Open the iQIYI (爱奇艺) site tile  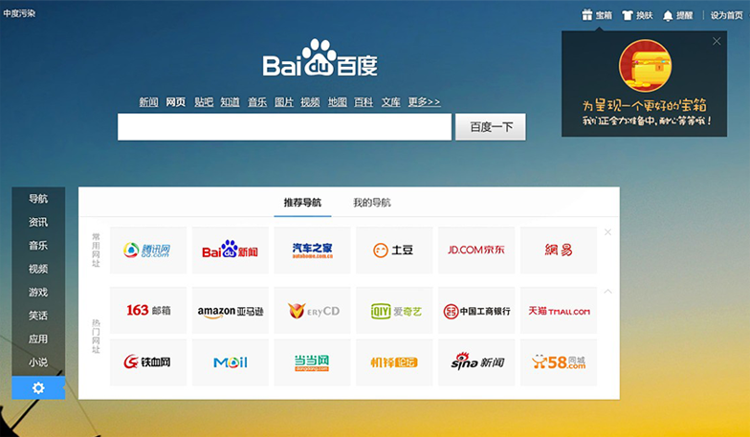(x=394, y=311)
